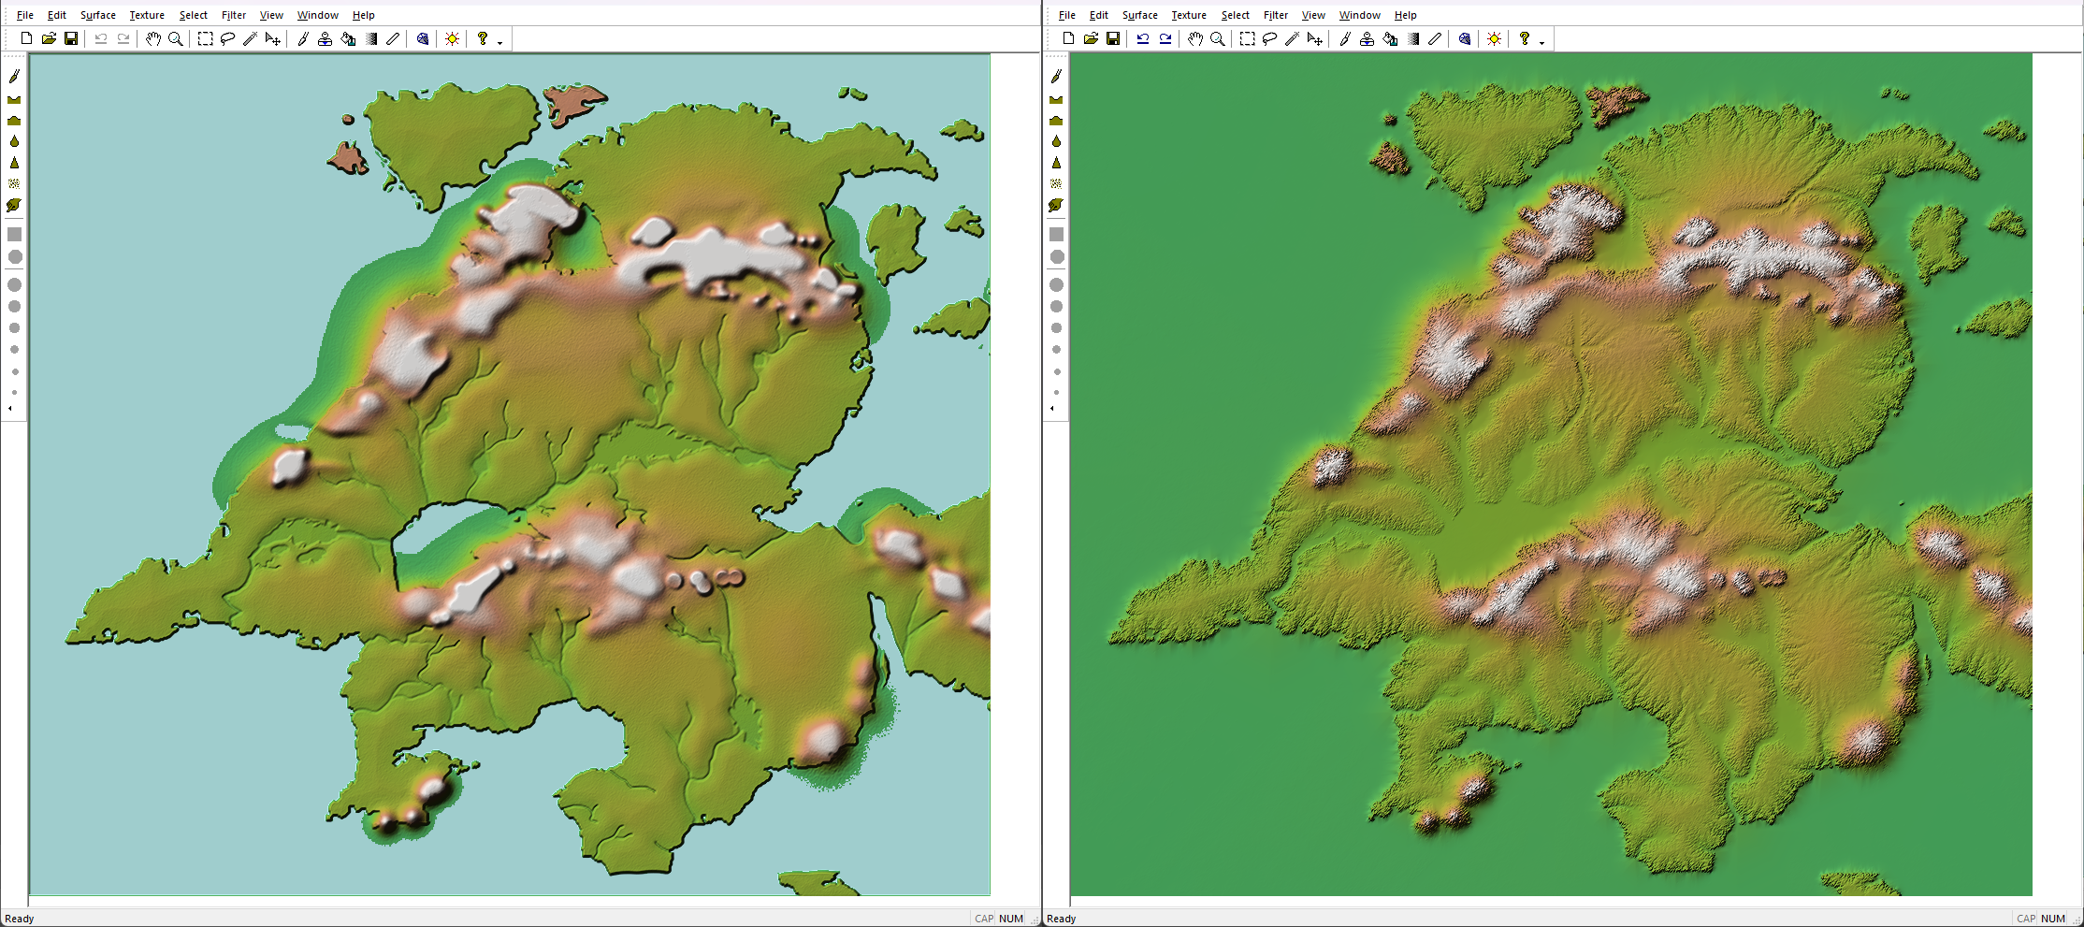Open Select menu in right window
Viewport: 2084px width, 927px height.
(1235, 15)
